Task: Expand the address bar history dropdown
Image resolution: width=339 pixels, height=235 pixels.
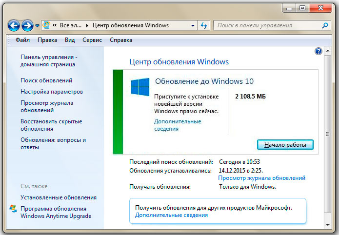Action: click(x=193, y=25)
